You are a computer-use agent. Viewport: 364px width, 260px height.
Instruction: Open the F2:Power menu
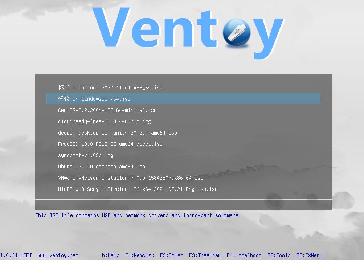pyautogui.click(x=171, y=255)
